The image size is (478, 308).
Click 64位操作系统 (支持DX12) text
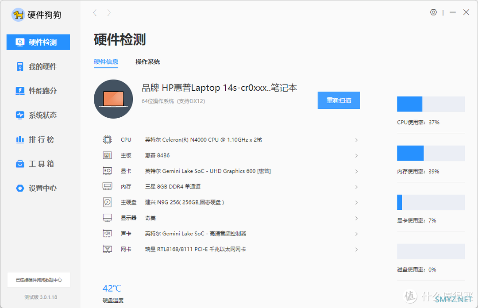click(x=173, y=101)
